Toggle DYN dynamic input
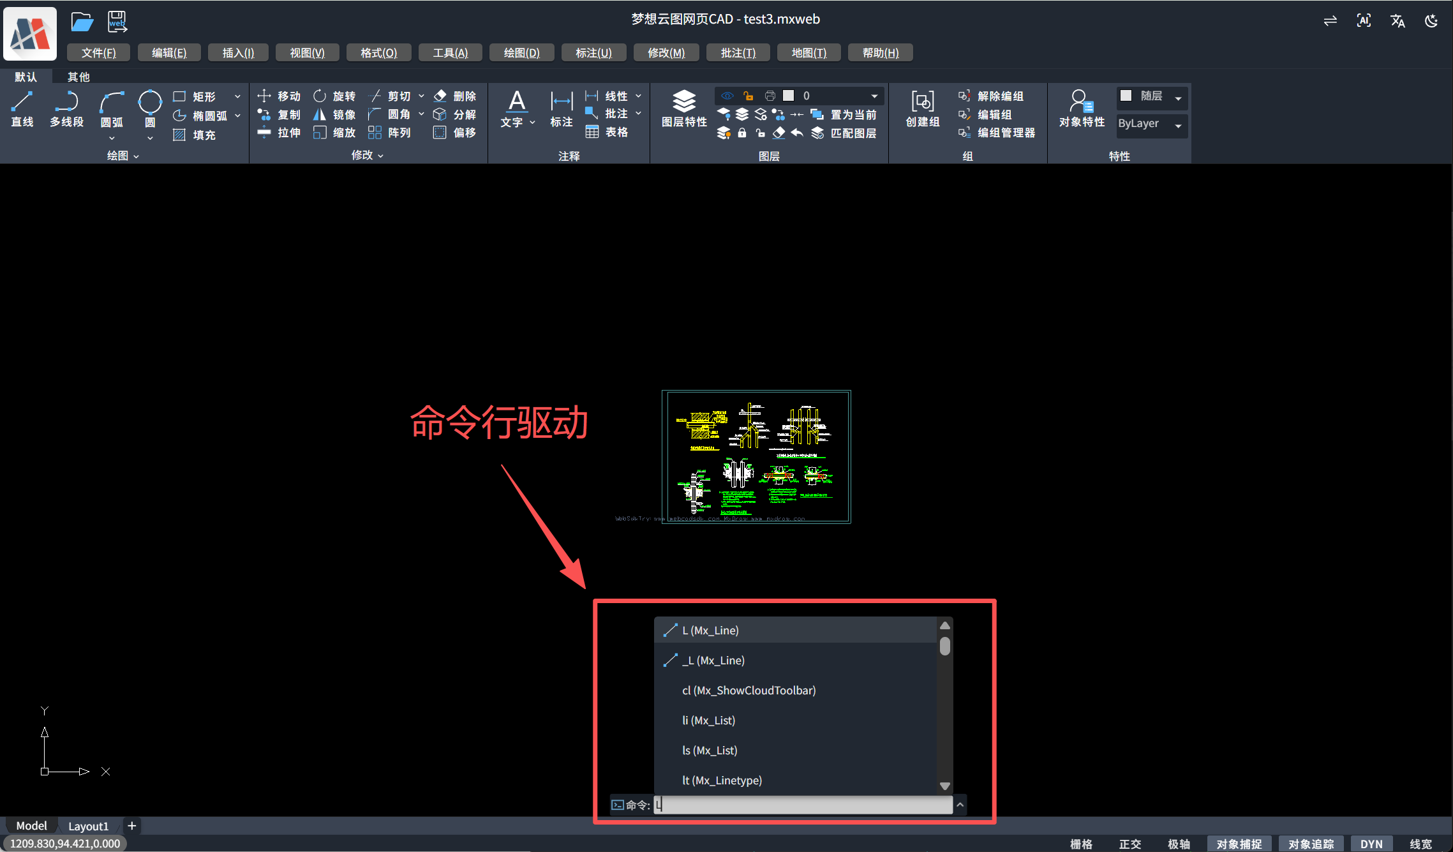Viewport: 1453px width, 852px height. point(1371,844)
